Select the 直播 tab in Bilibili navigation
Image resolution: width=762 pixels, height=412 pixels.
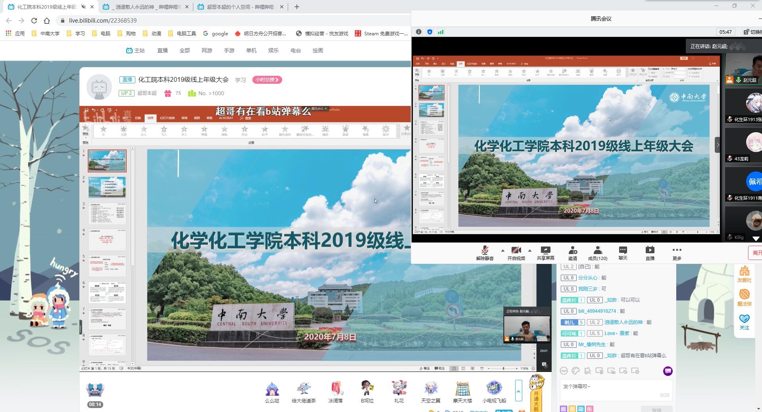point(162,50)
